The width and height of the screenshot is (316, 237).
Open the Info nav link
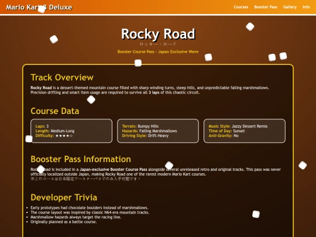pyautogui.click(x=306, y=7)
